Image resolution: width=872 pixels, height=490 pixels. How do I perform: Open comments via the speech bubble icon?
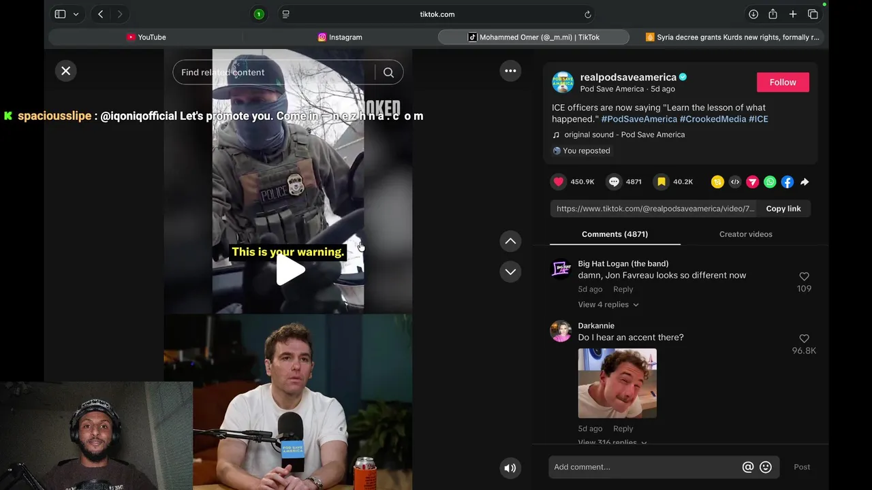click(614, 182)
